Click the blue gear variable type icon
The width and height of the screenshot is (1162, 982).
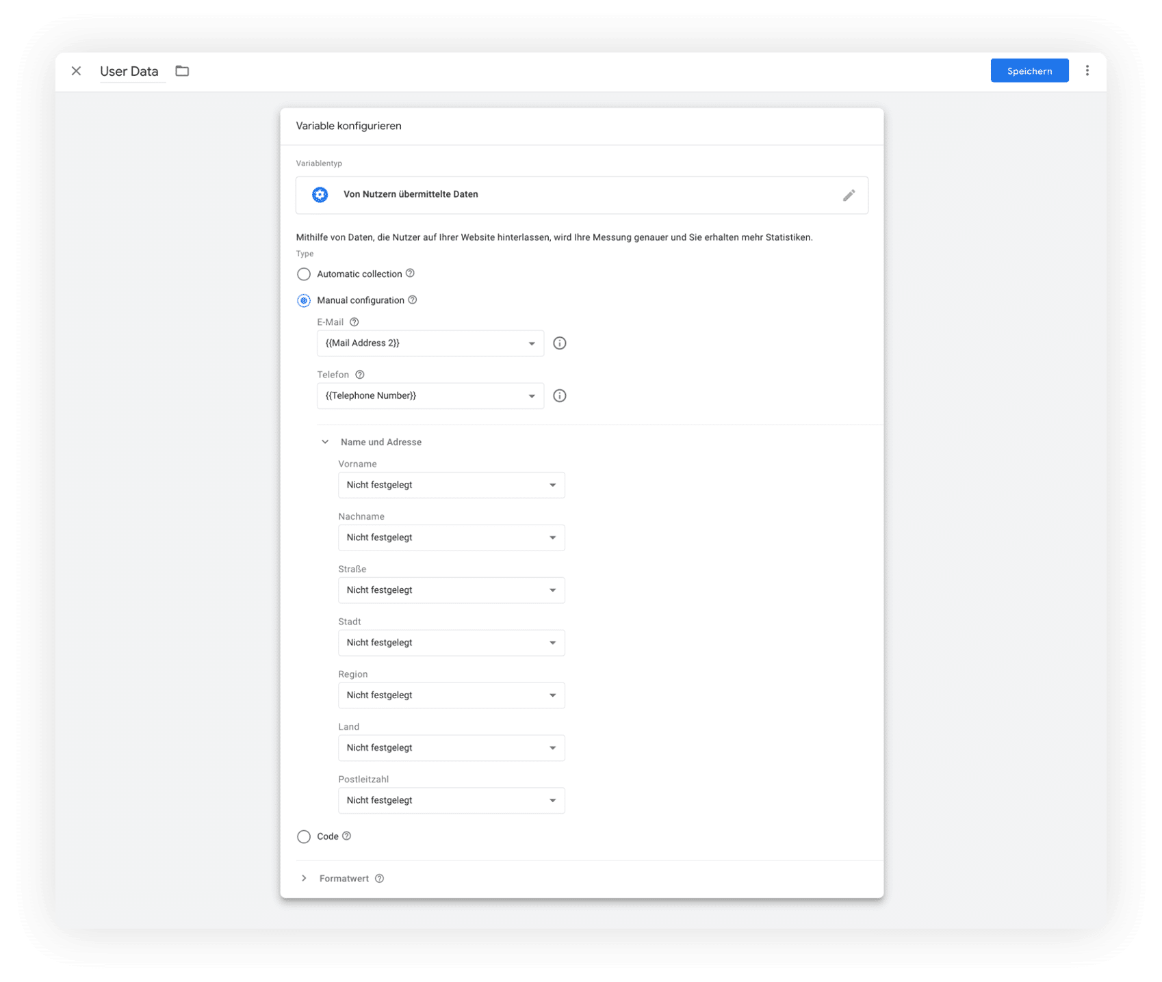coord(320,195)
